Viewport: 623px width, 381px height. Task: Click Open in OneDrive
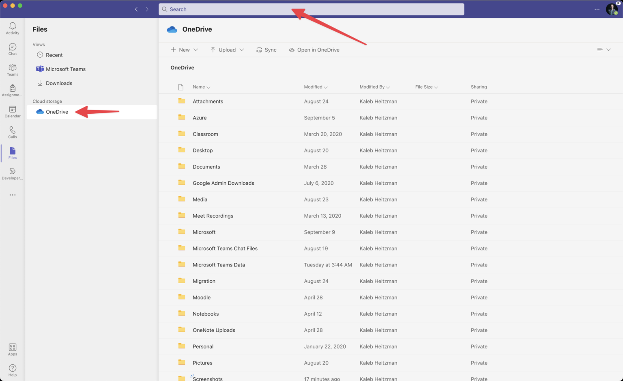pyautogui.click(x=314, y=50)
